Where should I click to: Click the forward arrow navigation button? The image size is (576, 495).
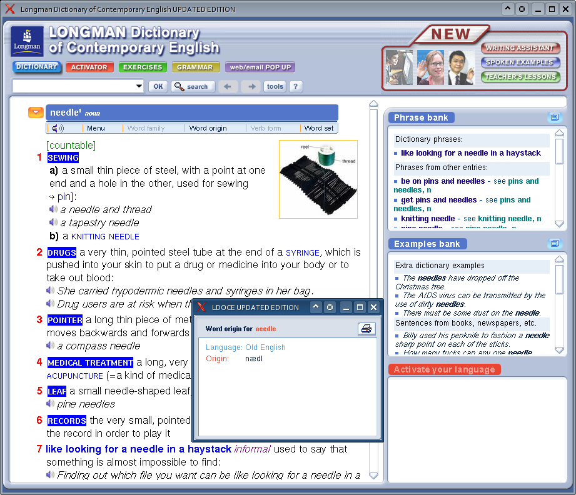point(251,87)
